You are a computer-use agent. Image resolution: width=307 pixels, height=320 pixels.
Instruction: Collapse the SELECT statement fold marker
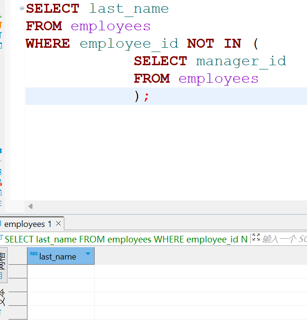tap(22, 9)
